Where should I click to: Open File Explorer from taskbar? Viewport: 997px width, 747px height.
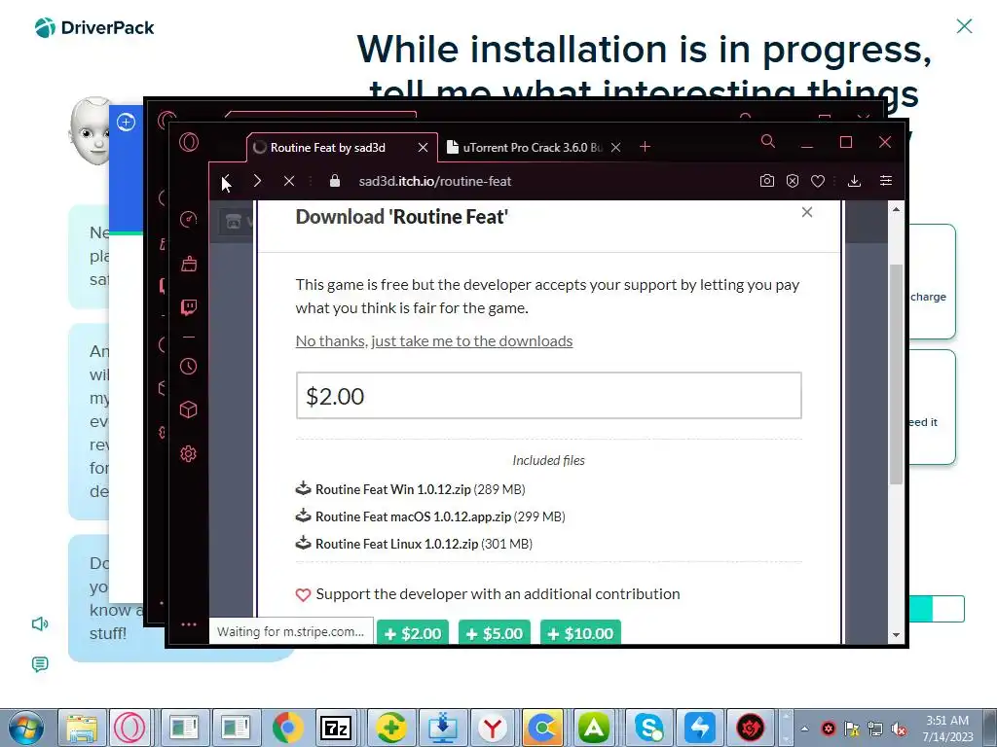(x=82, y=728)
